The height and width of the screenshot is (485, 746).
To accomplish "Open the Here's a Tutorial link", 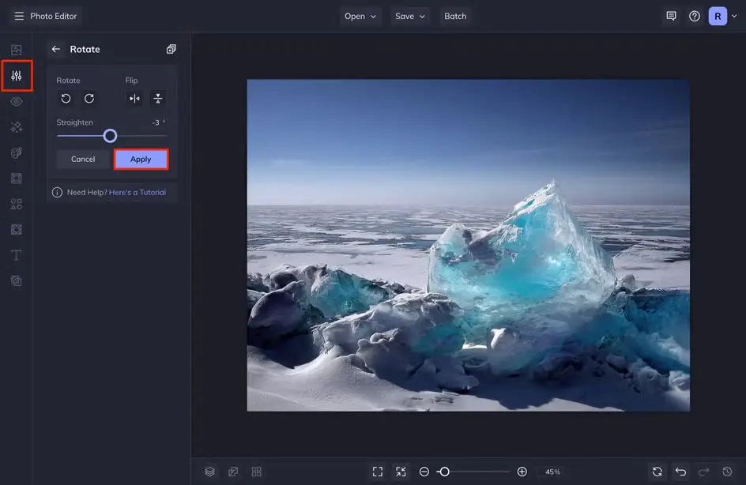I will [138, 192].
